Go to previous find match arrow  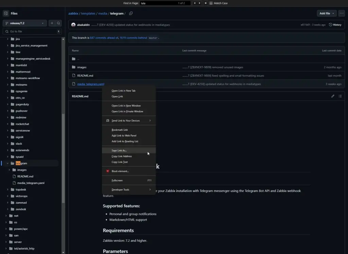point(195,3)
